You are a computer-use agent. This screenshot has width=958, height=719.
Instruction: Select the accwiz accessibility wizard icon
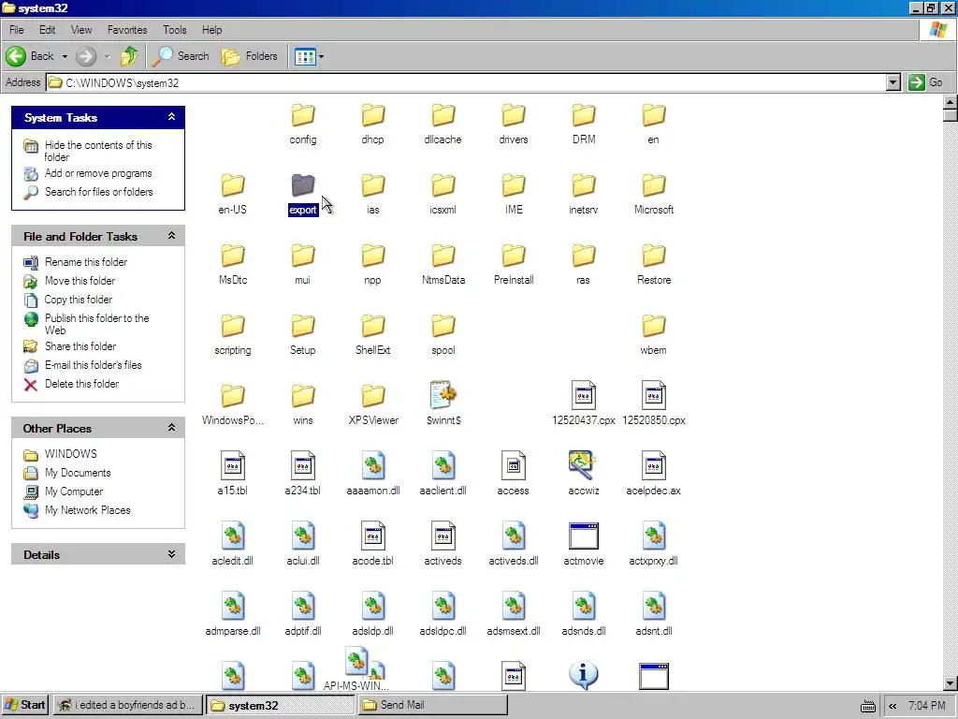coord(582,465)
